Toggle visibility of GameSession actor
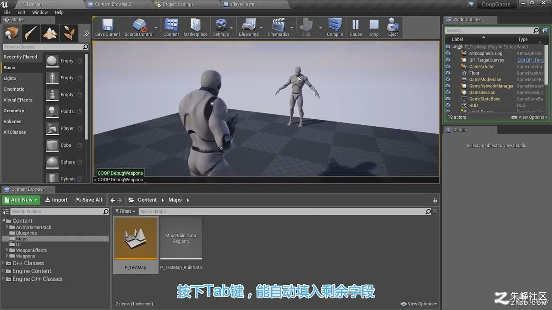 [448, 93]
